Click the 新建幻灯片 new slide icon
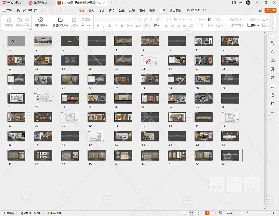The image size is (279, 216). [x=60, y=19]
